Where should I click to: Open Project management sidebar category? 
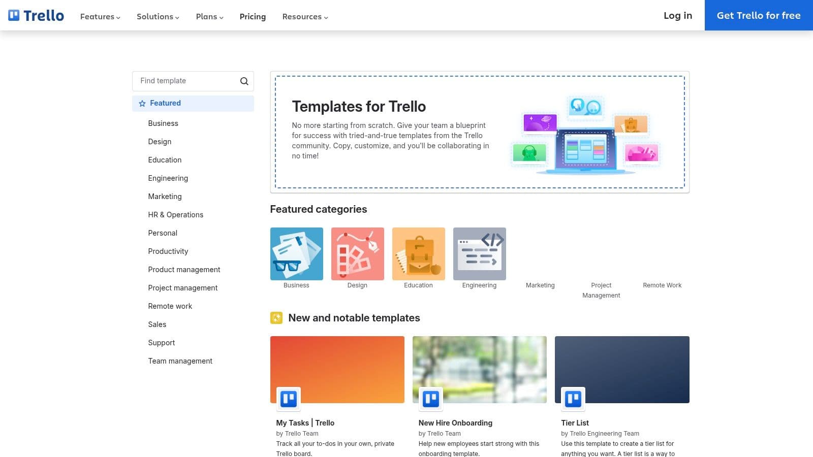[x=183, y=288]
